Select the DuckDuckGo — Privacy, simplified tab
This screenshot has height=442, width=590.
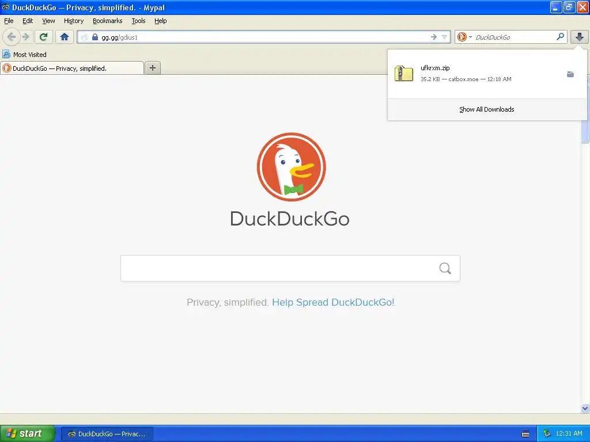pos(72,68)
